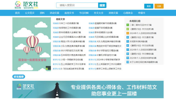Screen dimensions: 176x99
Task: Open the 首页 nav tab
Action: tap(17, 13)
